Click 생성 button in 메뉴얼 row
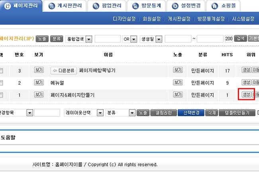Screen dimensions: 259x183 click(246, 82)
